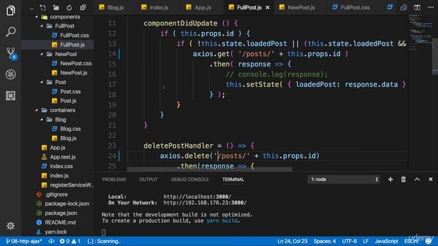The height and width of the screenshot is (246, 438).
Task: Open the Debug view
Action: [x=11, y=74]
